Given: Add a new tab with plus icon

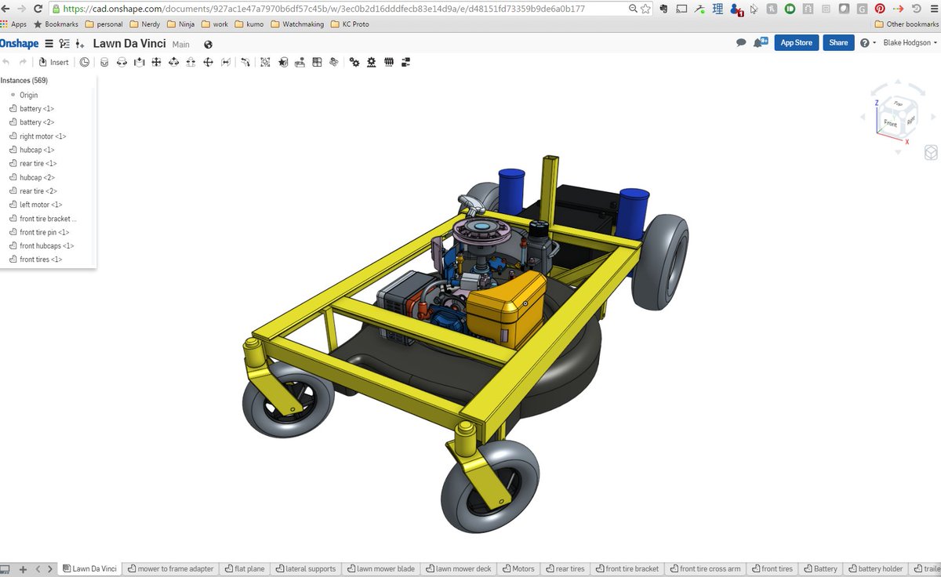Looking at the screenshot, I should pos(23,569).
